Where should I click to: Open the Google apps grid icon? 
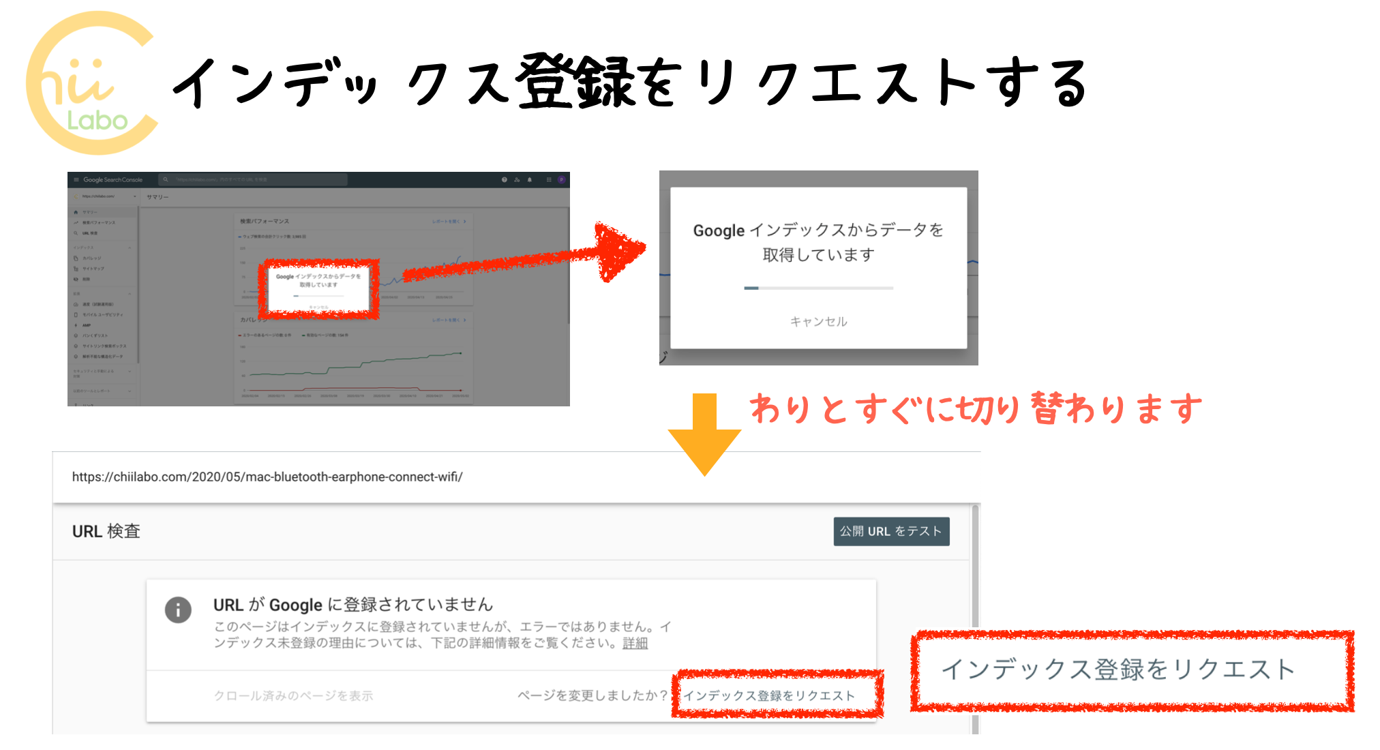pos(549,180)
